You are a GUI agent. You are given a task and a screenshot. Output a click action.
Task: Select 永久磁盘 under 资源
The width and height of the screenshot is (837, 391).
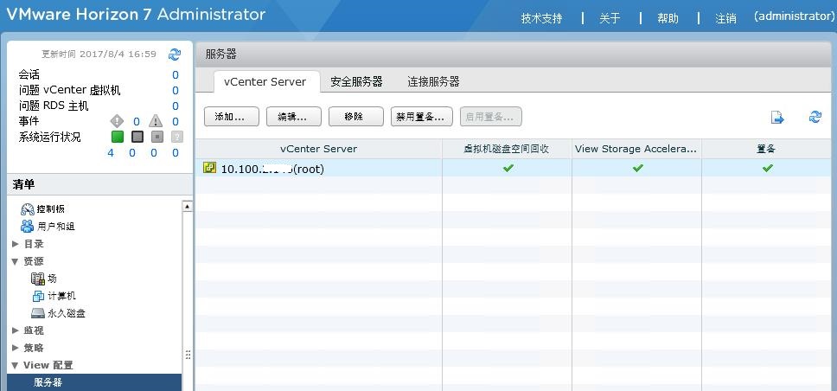[x=67, y=313]
